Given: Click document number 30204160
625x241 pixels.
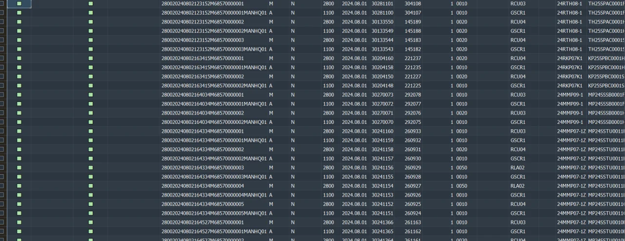Looking at the screenshot, I should click(x=382, y=58).
